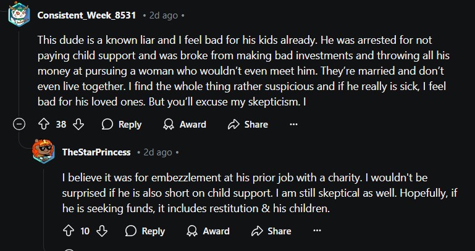This screenshot has height=251, width=475.
Task: Downvote TheStarPrincess's reply
Action: pyautogui.click(x=102, y=231)
